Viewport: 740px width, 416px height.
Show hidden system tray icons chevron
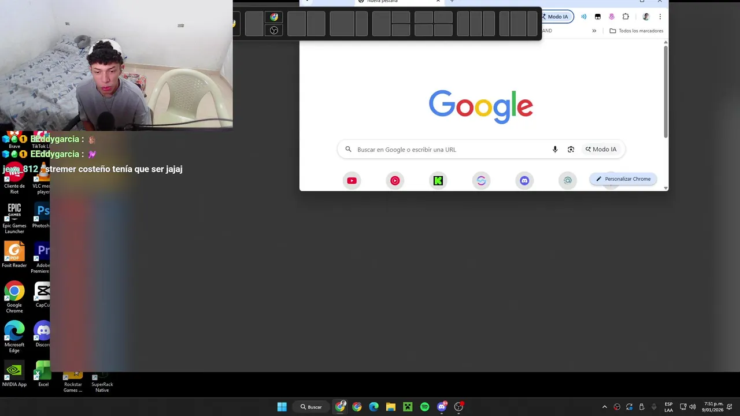[x=605, y=407]
